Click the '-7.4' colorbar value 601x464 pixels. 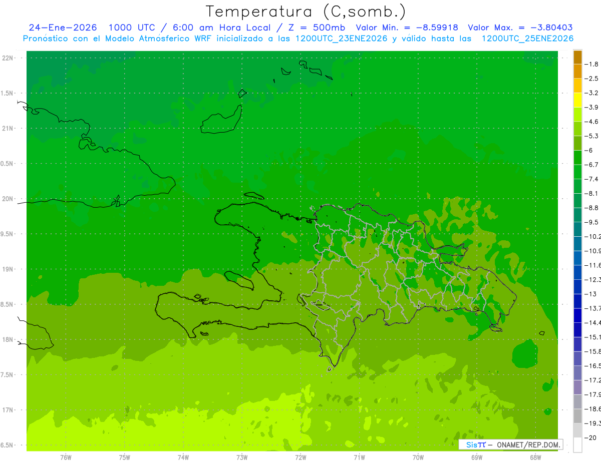pos(591,179)
